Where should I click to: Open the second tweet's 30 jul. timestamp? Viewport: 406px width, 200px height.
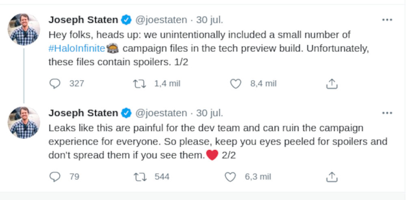click(x=209, y=113)
